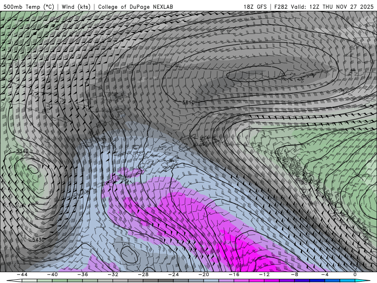Screen dimensions: 377x283
Task: Click the 'F282' forecast hour text
Action: point(280,7)
